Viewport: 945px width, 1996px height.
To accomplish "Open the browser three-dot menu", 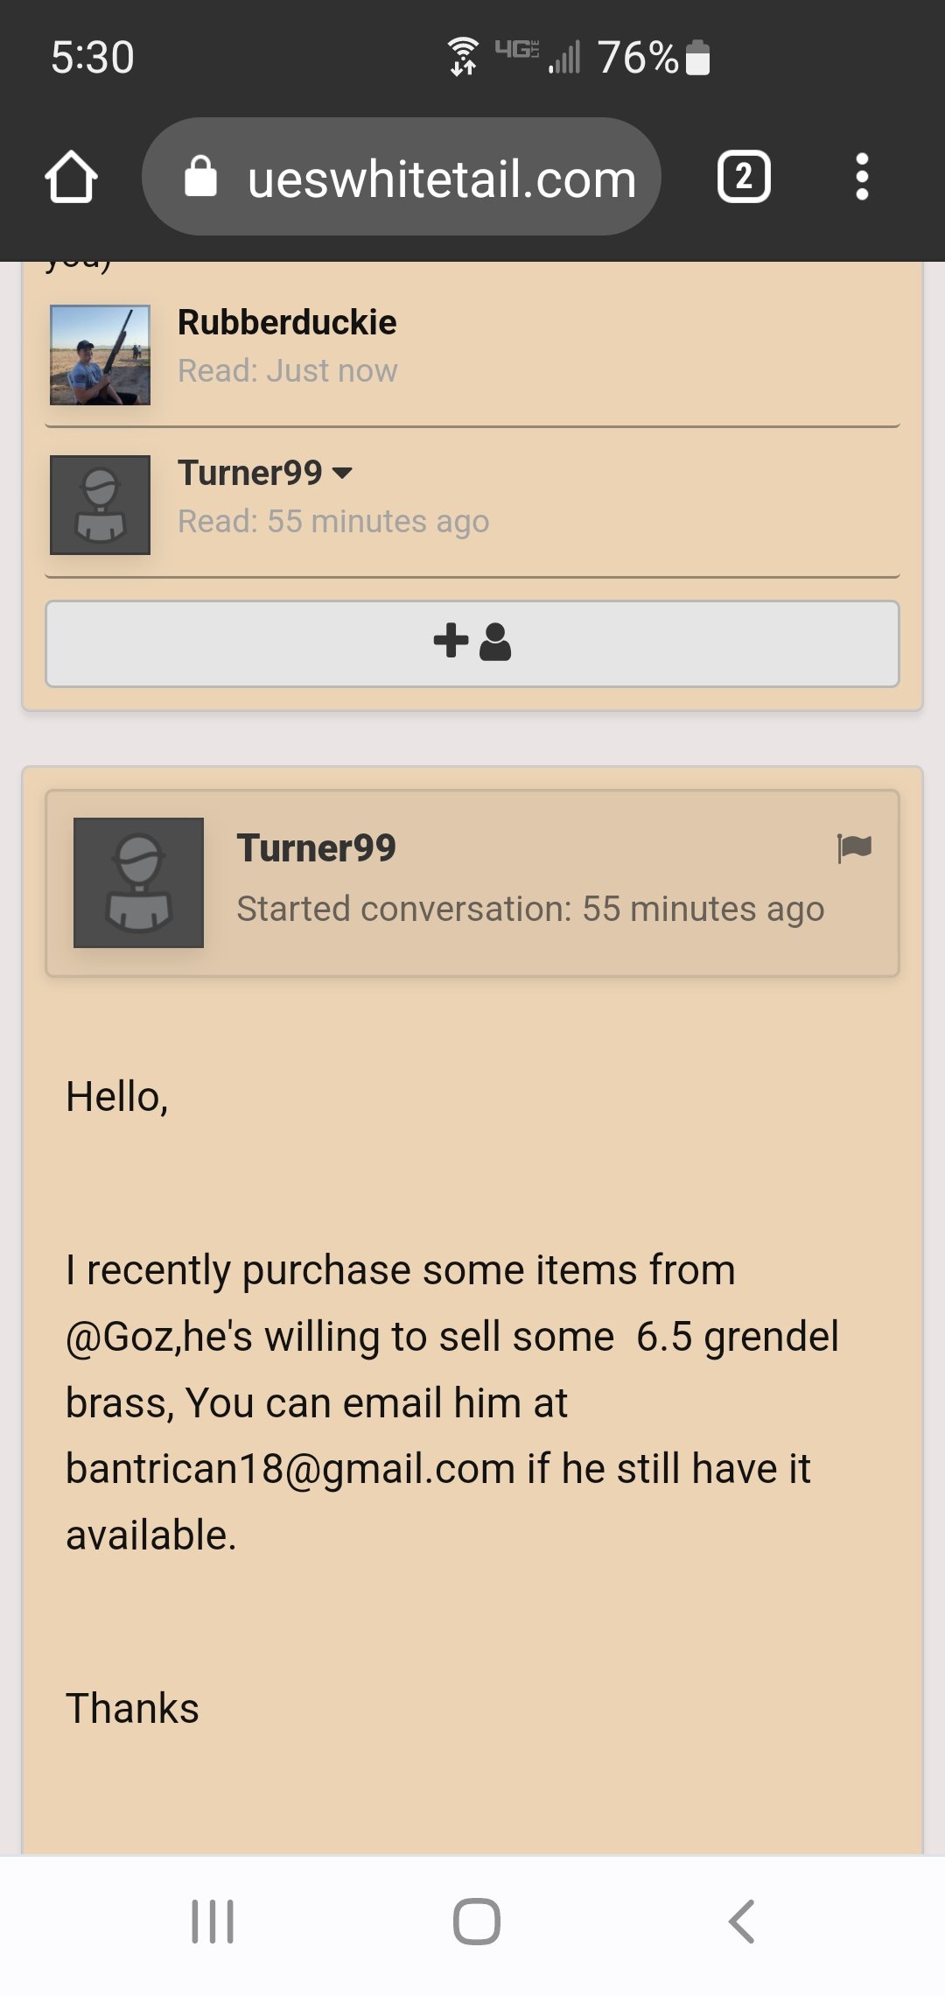I will pyautogui.click(x=862, y=177).
